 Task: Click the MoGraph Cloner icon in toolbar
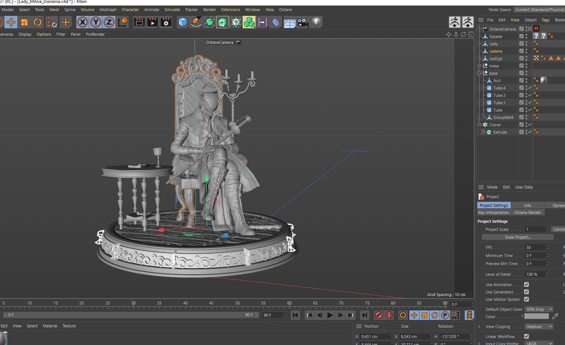249,22
